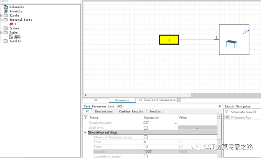Expand the Blocks folder
The width and height of the screenshot is (261, 158).
pos(1,16)
